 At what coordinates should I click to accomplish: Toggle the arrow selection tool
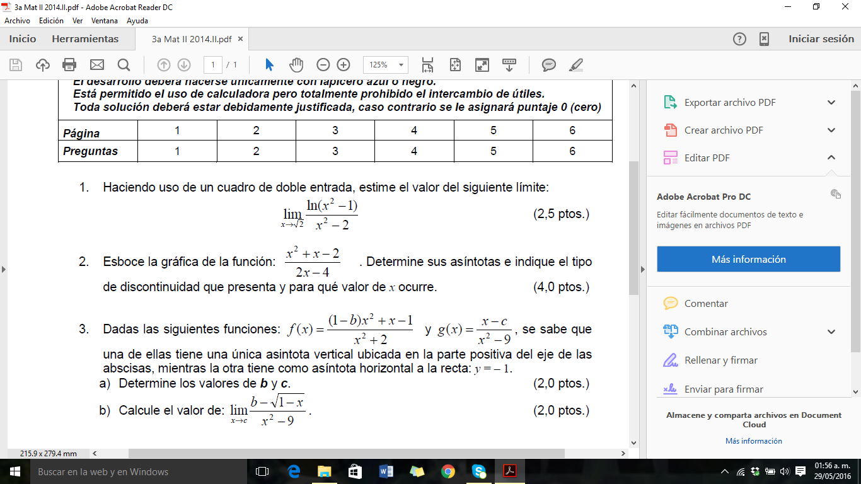(270, 64)
